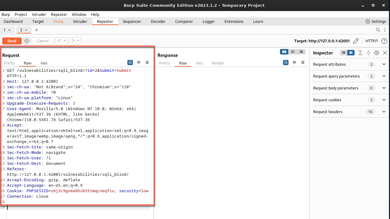The image size is (390, 219).
Task: Open the next-history dropdown arrow
Action: tap(78, 41)
